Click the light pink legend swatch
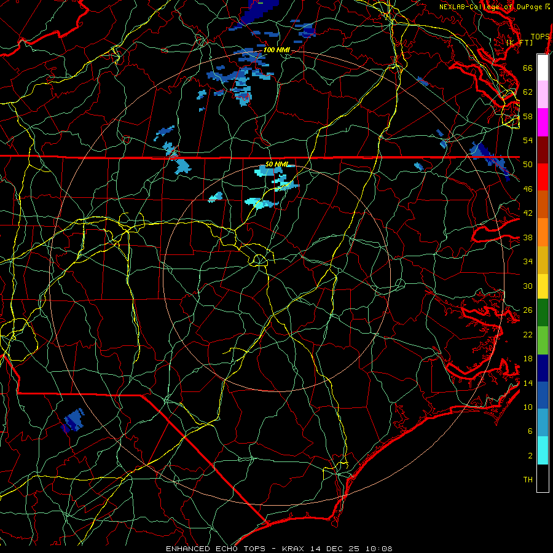Image resolution: width=553 pixels, height=553 pixels. pyautogui.click(x=543, y=94)
